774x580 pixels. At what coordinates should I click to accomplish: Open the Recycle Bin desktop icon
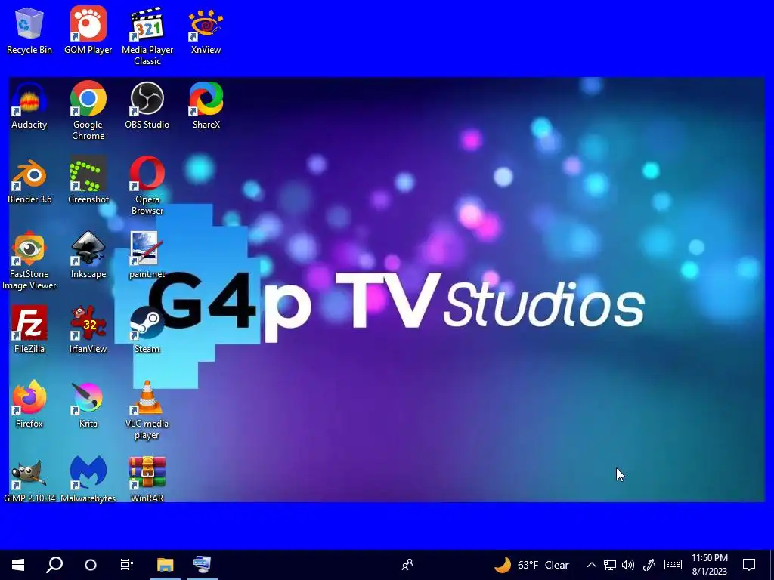[29, 30]
